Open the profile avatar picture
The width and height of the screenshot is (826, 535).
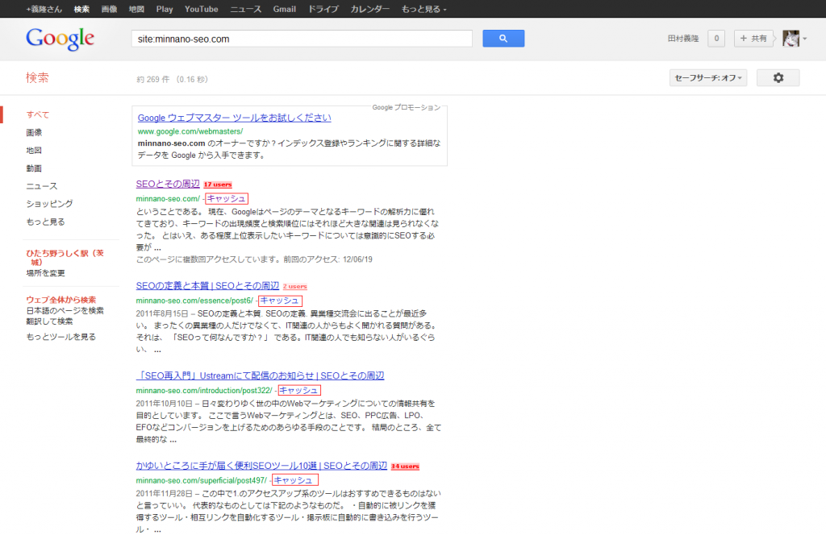[x=791, y=39]
